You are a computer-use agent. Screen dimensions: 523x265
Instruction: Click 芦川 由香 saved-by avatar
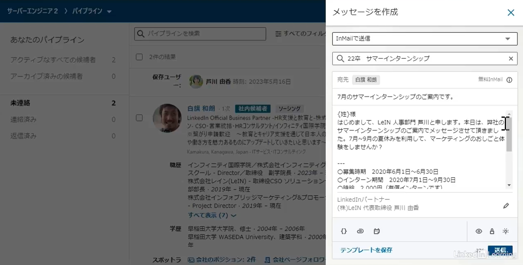pyautogui.click(x=196, y=82)
